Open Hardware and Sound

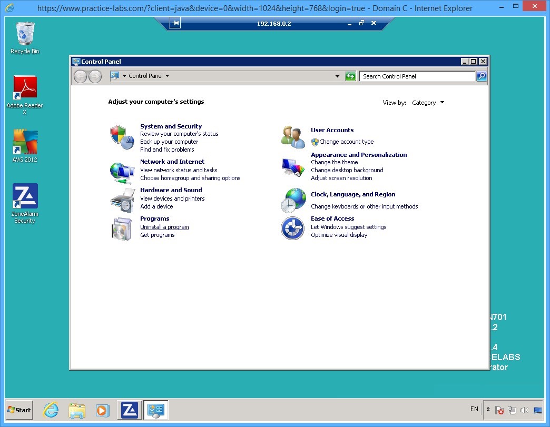click(171, 190)
